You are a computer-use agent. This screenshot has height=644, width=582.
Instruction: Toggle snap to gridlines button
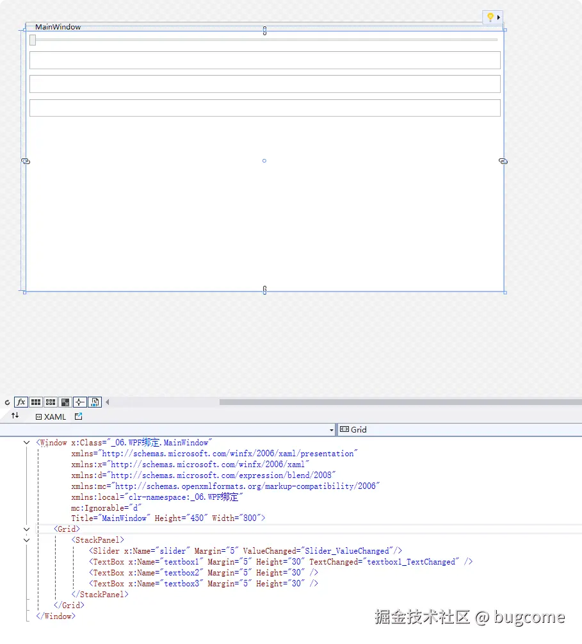pos(51,402)
